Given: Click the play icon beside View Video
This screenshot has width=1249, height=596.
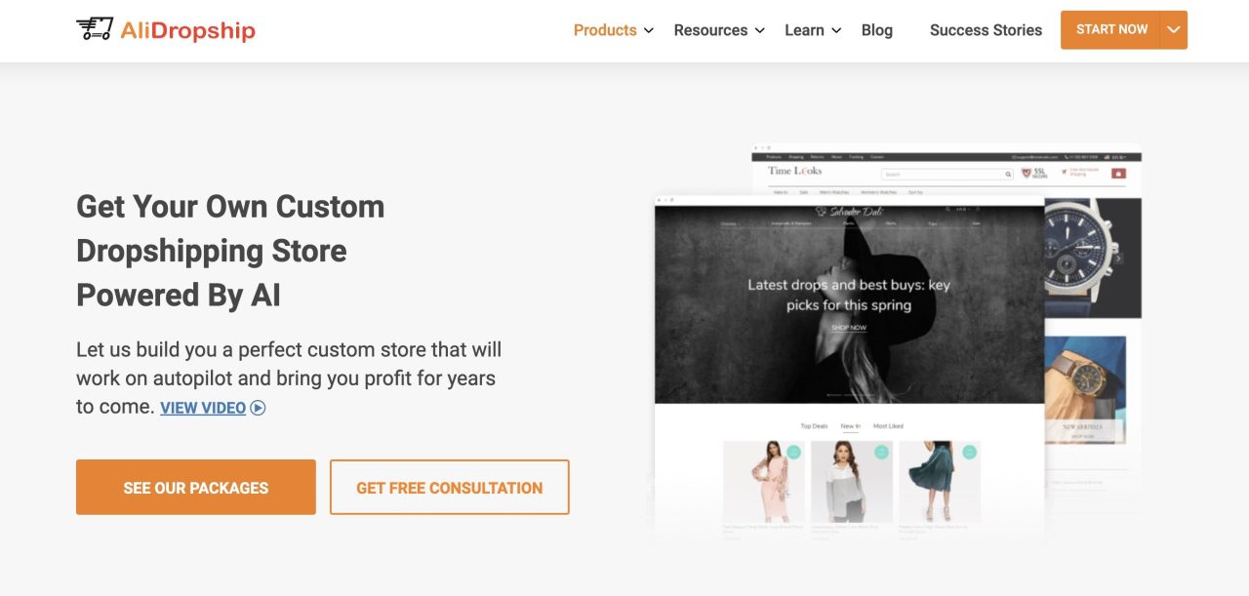Looking at the screenshot, I should (x=258, y=408).
